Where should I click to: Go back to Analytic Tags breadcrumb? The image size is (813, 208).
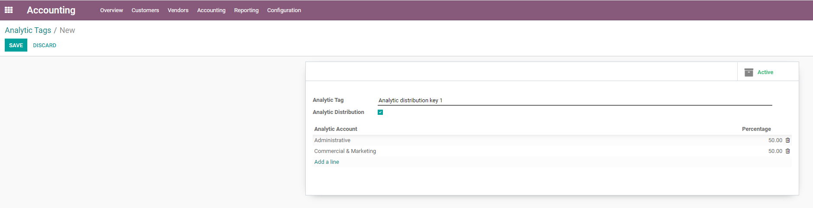click(28, 30)
